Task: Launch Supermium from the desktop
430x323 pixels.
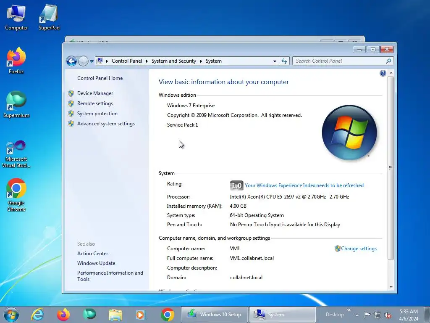Action: pos(16,105)
